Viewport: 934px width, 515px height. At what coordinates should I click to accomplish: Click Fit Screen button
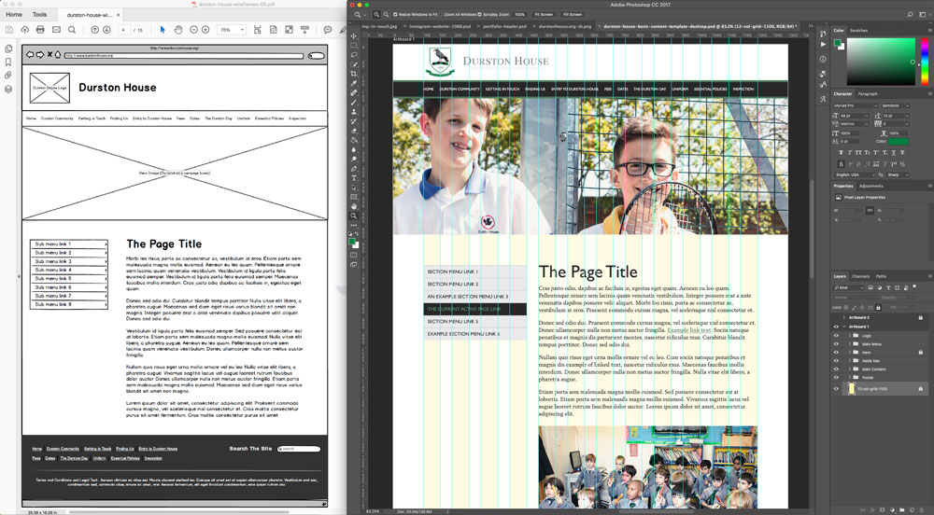pyautogui.click(x=544, y=14)
